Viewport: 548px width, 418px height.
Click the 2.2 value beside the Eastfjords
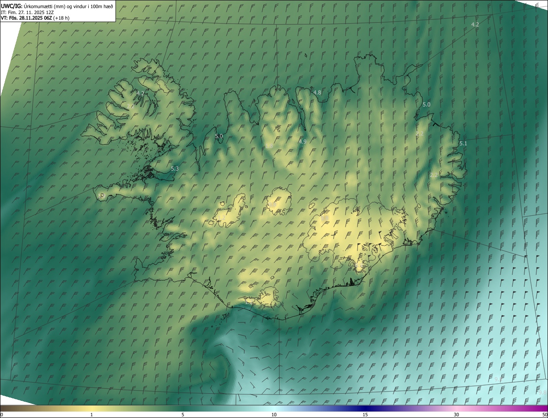tap(434, 175)
